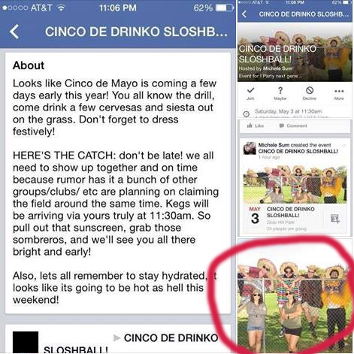Viewport: 354px width, 354px height.
Task: Tap the May 3 date block on event card
Action: tap(255, 216)
